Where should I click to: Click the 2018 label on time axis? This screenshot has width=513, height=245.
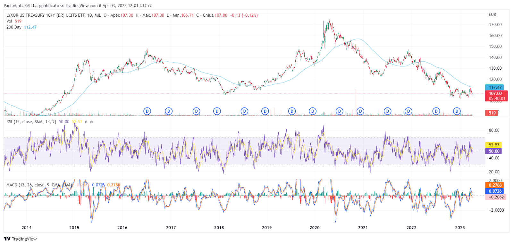coord(219,228)
